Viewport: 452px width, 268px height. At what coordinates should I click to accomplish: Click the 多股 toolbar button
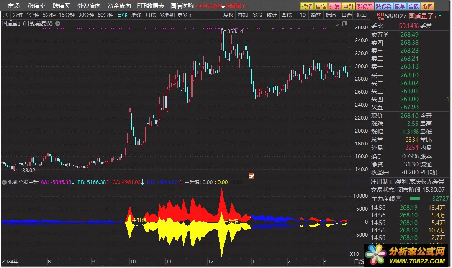click(x=257, y=15)
